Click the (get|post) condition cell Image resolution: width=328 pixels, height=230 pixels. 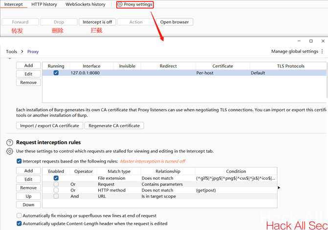click(x=236, y=190)
